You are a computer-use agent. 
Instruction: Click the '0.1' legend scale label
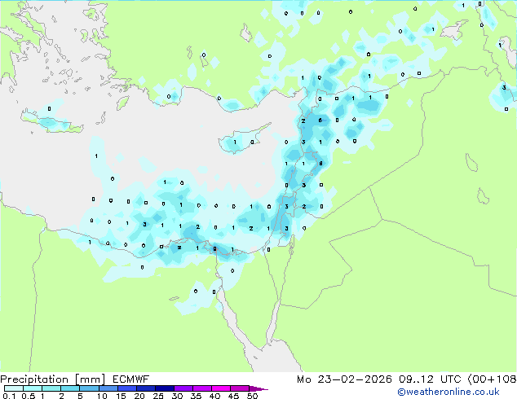(x=9, y=396)
